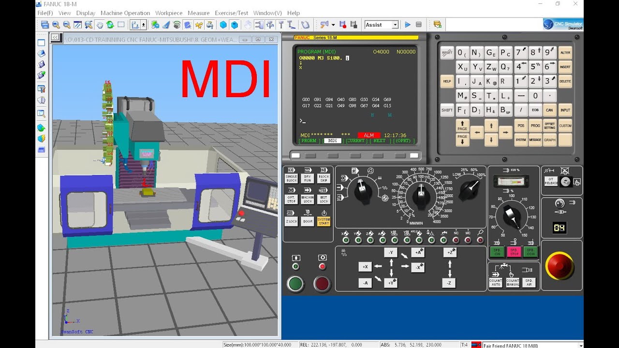Select the (OPRT) softkey on CNC screen
The height and width of the screenshot is (348, 619).
coord(403,141)
